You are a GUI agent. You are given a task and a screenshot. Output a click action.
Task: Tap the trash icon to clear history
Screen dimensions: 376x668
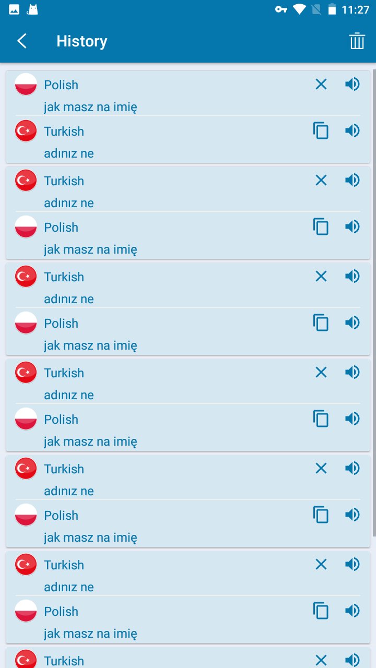(x=357, y=41)
